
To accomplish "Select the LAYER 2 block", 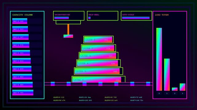I will click(x=98, y=48).
